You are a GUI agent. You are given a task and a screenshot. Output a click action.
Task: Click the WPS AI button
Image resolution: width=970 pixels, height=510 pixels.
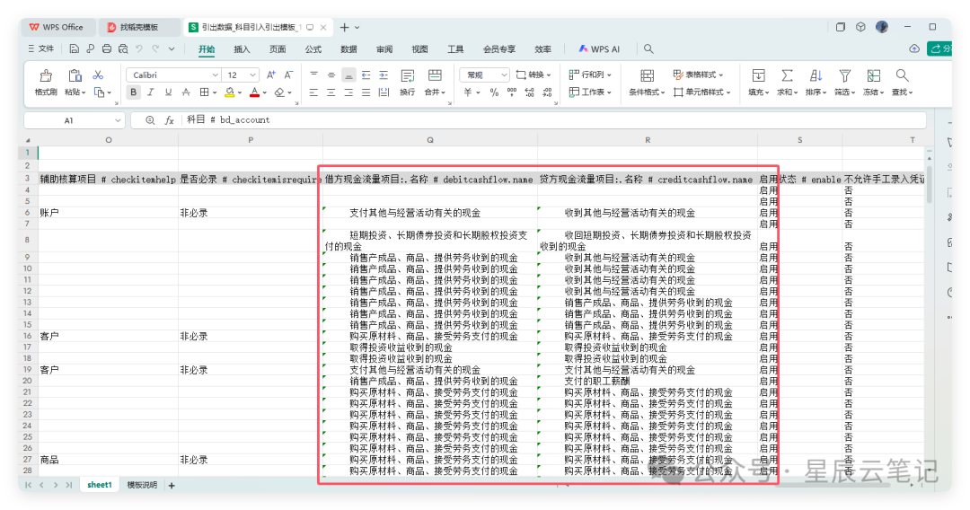pos(599,49)
